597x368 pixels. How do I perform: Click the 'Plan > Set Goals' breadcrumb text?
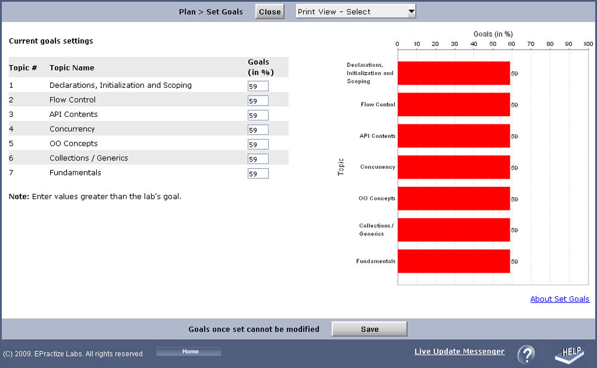(x=211, y=12)
